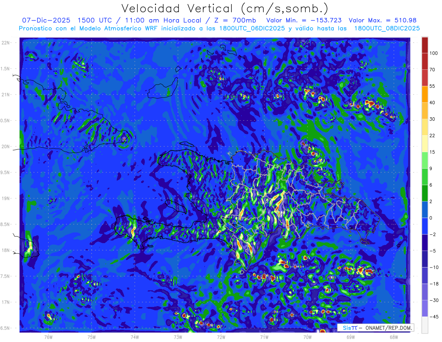The width and height of the screenshot is (442, 342).
Task: Click the dark red legend swatch above 100
Action: point(425,45)
